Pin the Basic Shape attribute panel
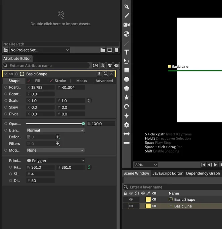This screenshot has width=222, height=229. 99,74
